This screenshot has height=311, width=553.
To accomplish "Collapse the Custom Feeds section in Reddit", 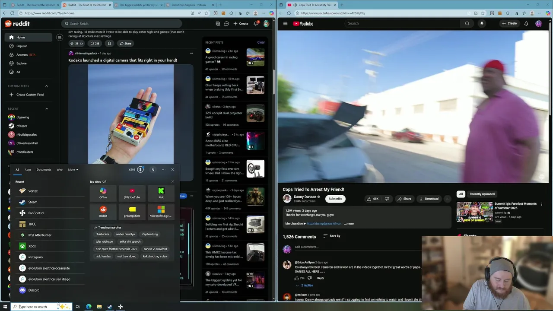I will pos(47,86).
